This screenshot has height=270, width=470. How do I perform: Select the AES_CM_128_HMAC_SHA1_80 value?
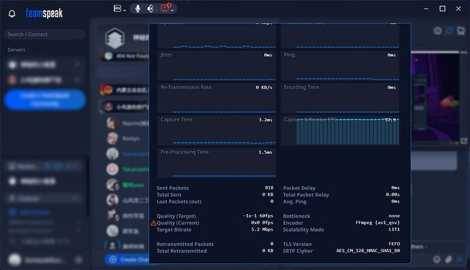368,251
